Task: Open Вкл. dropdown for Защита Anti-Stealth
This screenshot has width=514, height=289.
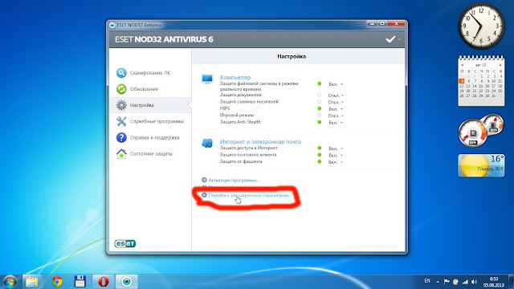Action: coord(336,123)
